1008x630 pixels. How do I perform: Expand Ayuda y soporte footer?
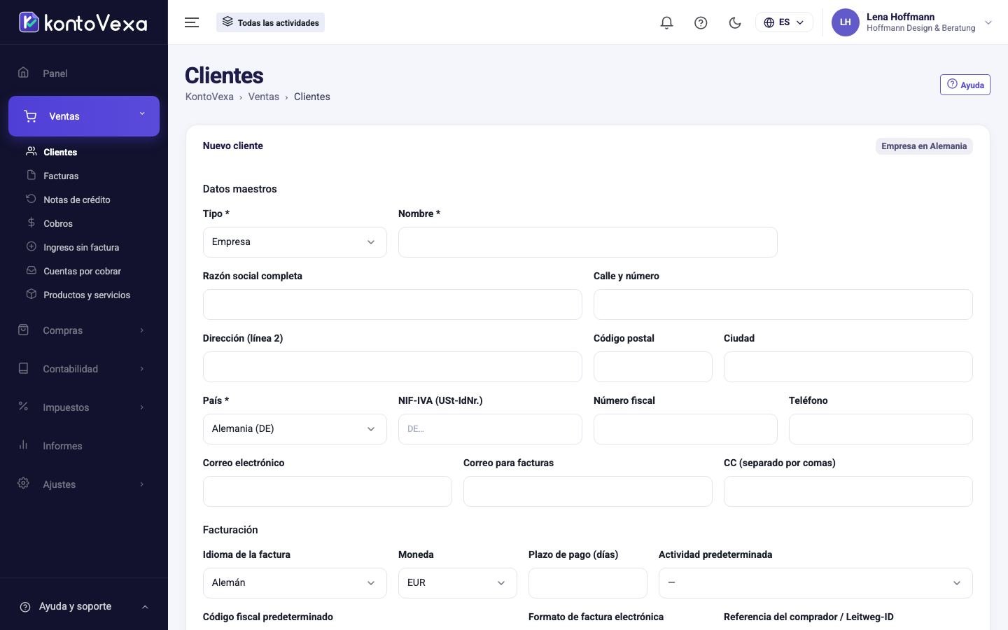point(84,607)
